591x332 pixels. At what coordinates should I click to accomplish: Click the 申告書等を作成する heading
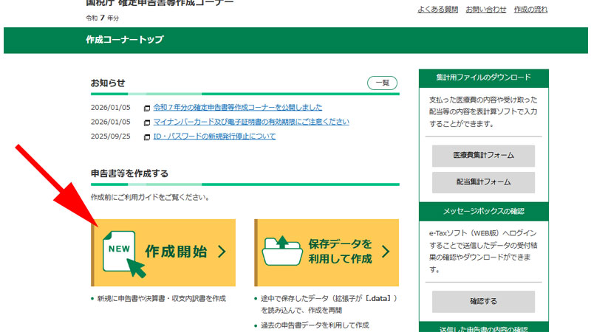point(129,173)
